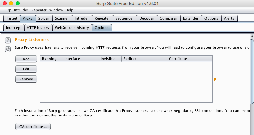Open the Intruder menu in menu bar
Image resolution: width=254 pixels, height=135 pixels.
click(x=21, y=10)
